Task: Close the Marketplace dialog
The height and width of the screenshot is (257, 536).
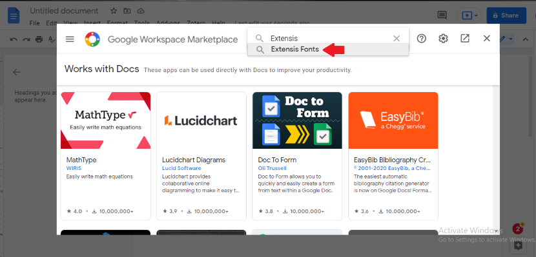Action: [x=487, y=39]
